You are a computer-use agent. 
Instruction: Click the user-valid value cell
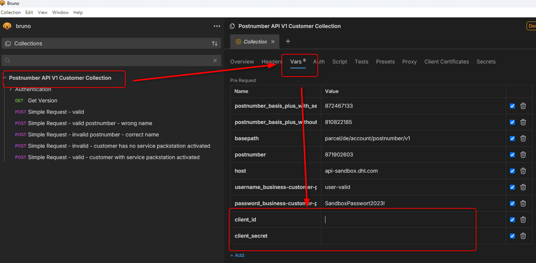414,187
